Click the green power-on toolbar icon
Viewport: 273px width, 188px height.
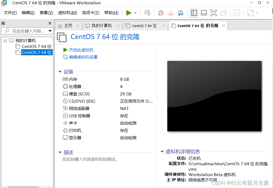pos(128,13)
